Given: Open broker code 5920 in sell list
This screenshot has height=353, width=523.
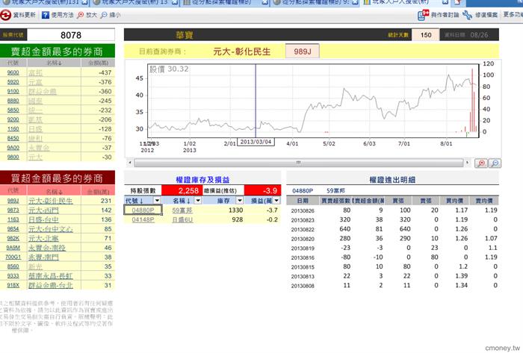Looking at the screenshot, I should [13, 82].
